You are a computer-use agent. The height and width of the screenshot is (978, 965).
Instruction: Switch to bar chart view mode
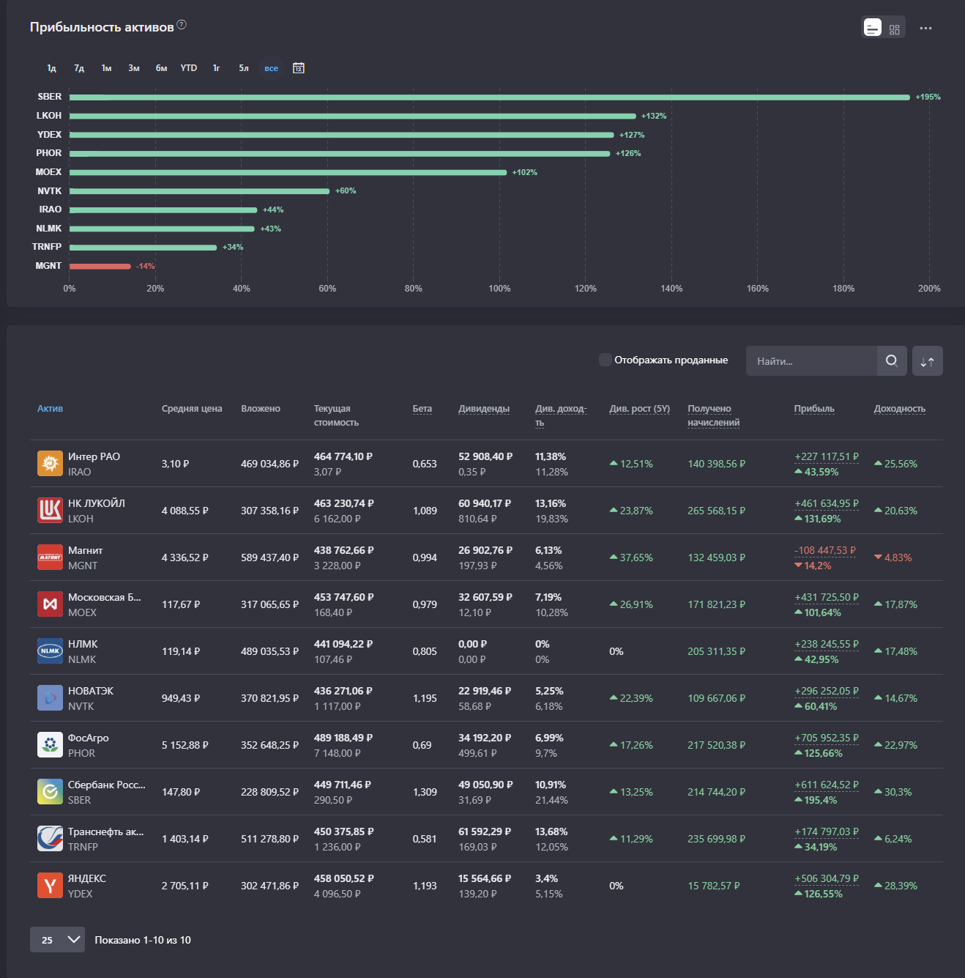tap(873, 28)
